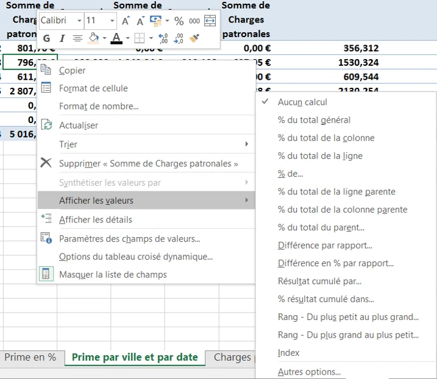This screenshot has height=379, width=437.
Task: Center align text icon
Action: pyautogui.click(x=77, y=38)
